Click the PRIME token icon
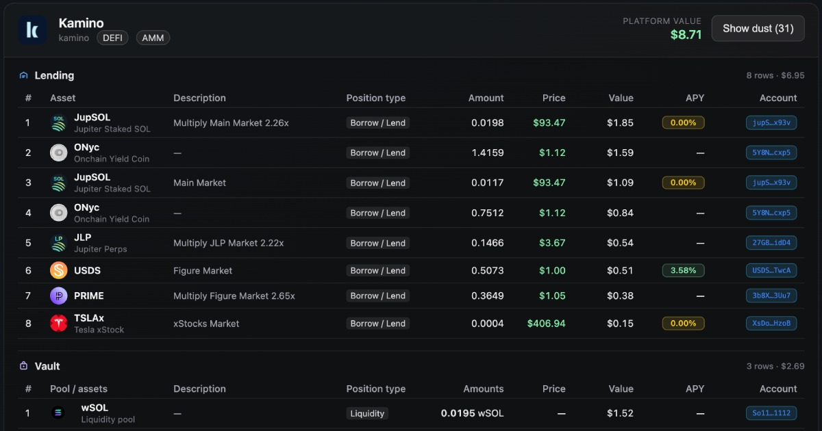822x431 pixels. click(x=59, y=296)
